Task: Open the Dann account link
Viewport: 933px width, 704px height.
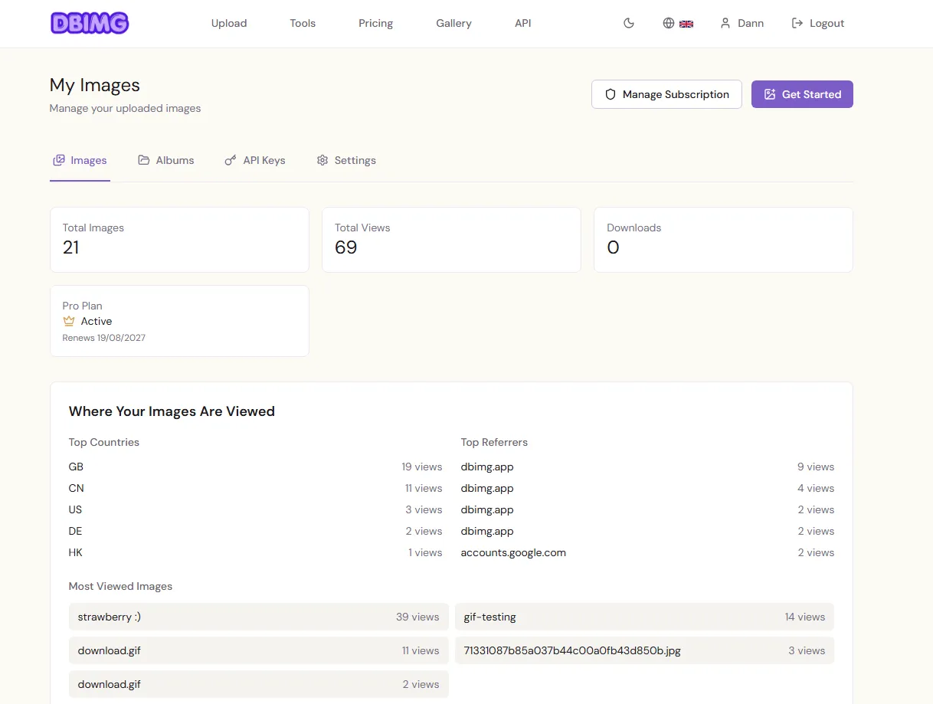Action: 741,23
